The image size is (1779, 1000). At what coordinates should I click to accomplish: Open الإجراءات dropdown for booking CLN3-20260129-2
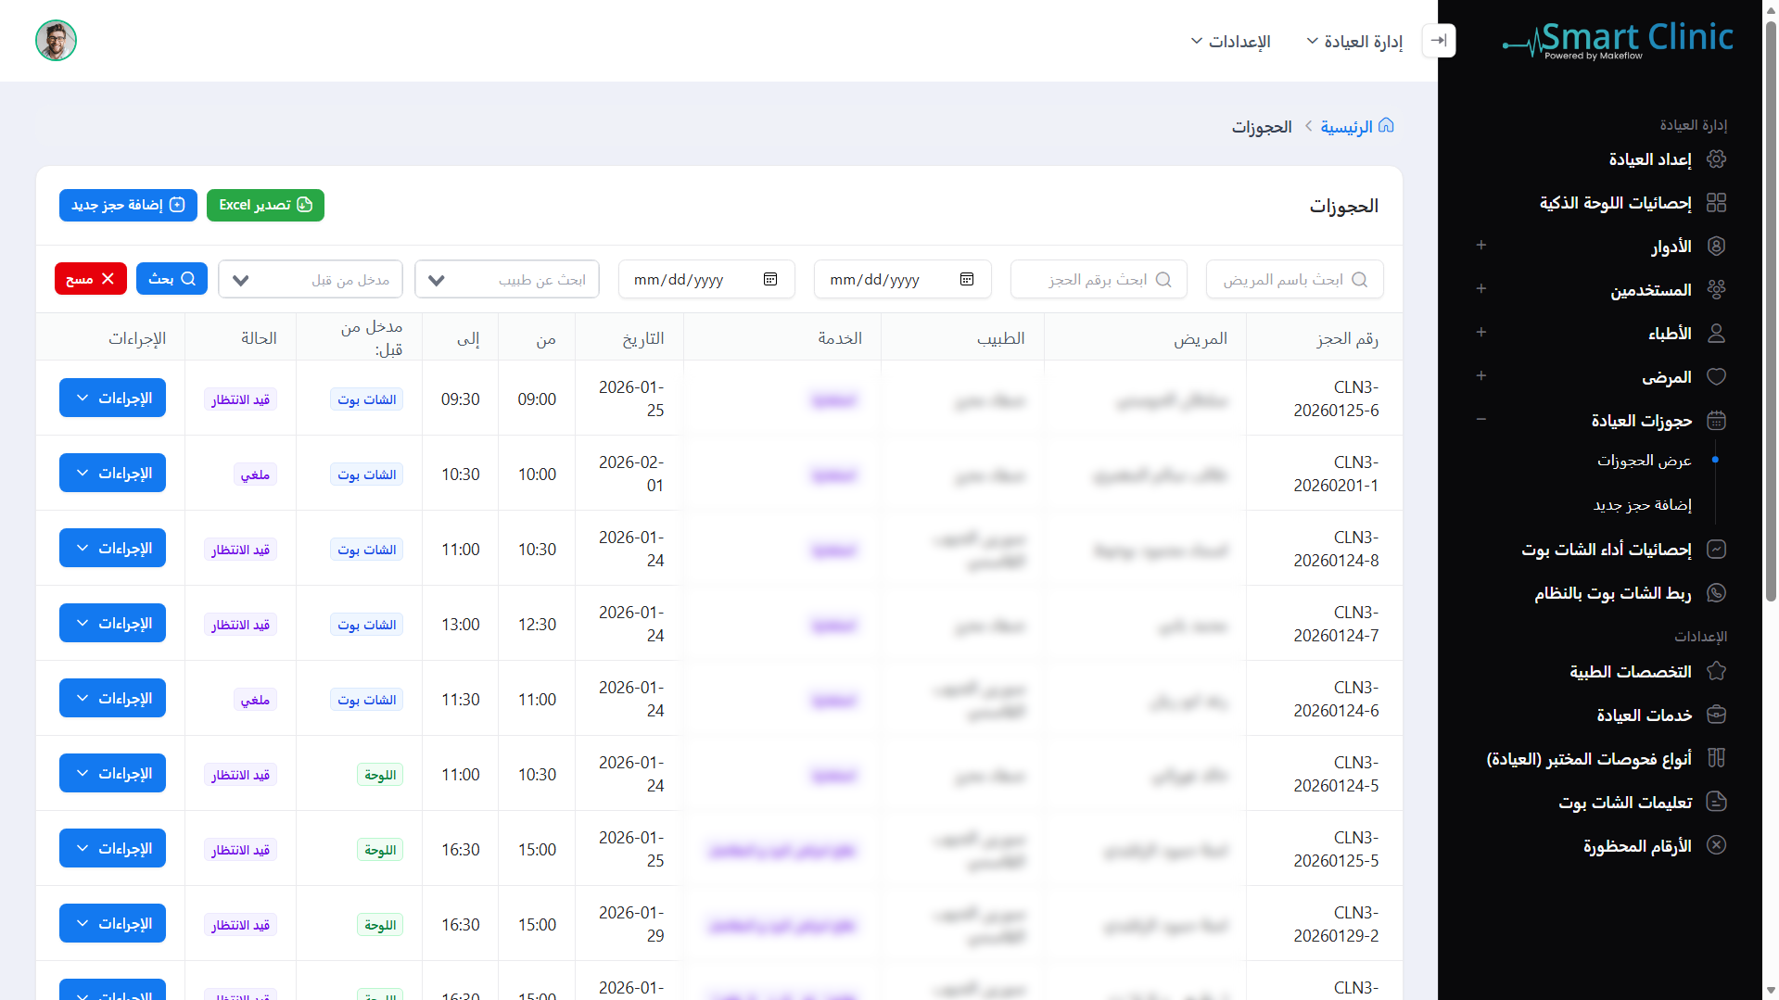point(112,924)
